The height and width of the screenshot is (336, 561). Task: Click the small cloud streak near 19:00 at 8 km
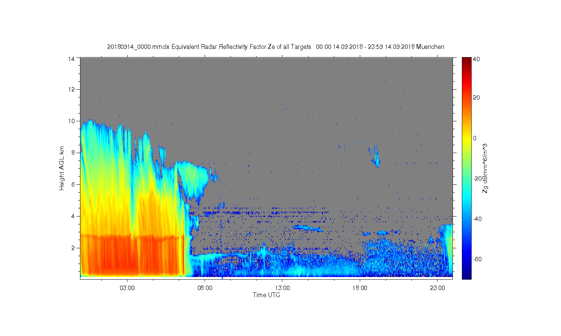[375, 157]
